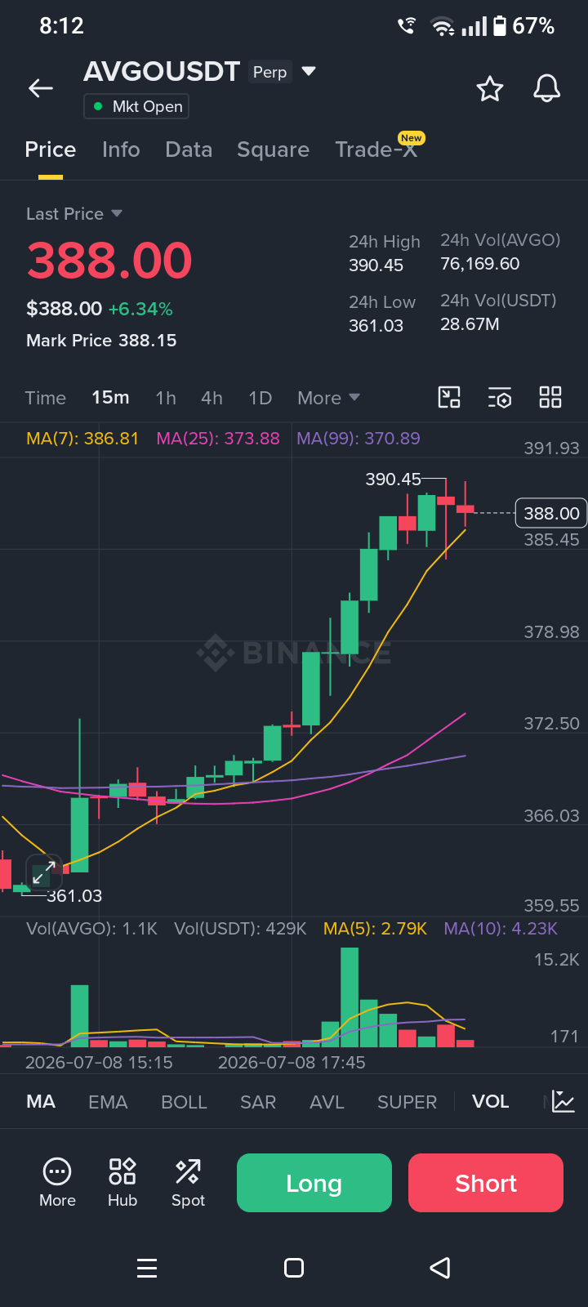
Task: Tap the Mkt Open status badge
Action: (136, 106)
